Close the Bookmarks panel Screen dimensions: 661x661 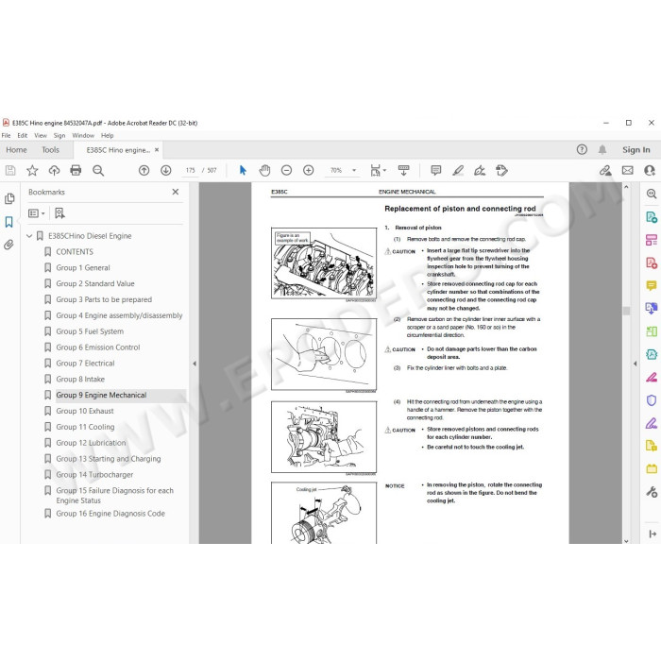point(176,192)
